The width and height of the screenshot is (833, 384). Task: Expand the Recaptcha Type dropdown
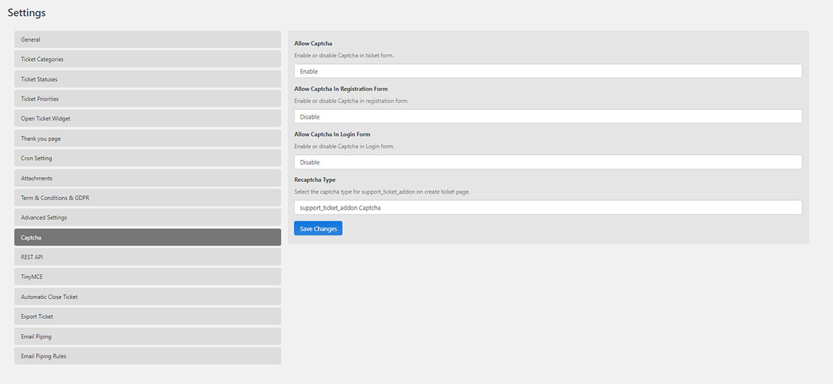point(548,207)
